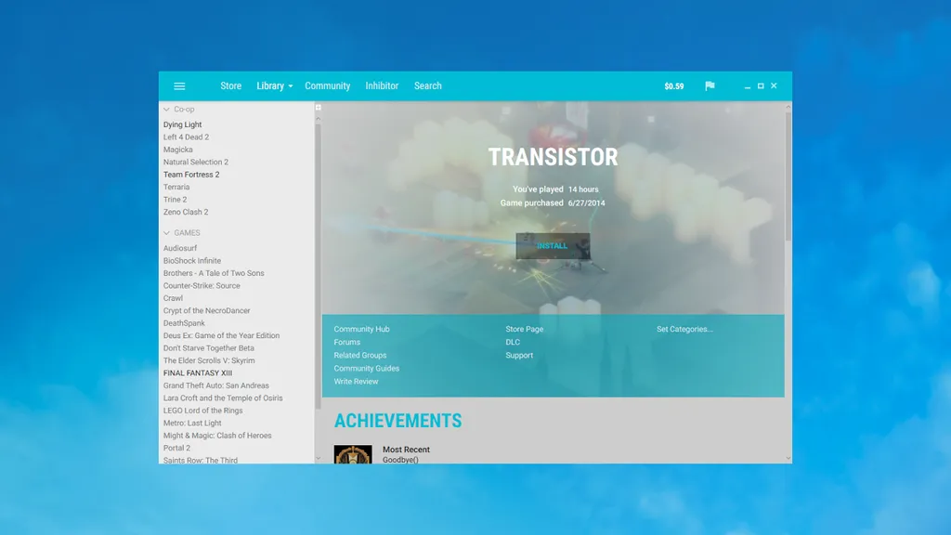Minimize the Steam window
This screenshot has width=951, height=535.
748,86
